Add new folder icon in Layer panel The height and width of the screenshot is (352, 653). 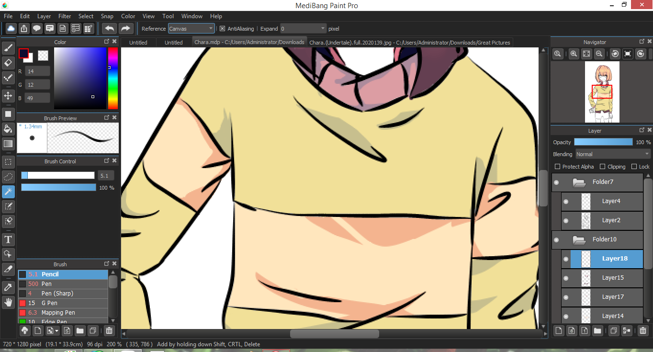(x=597, y=330)
